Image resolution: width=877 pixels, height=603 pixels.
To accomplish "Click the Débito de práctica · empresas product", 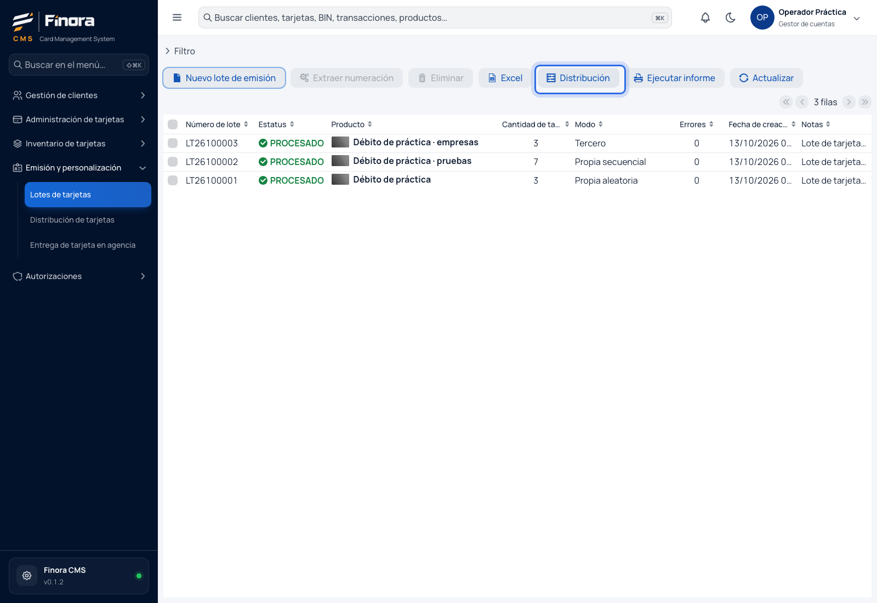I will [415, 142].
